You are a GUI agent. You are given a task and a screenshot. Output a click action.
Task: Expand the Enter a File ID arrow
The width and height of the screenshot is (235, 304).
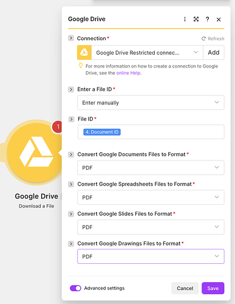click(x=71, y=89)
